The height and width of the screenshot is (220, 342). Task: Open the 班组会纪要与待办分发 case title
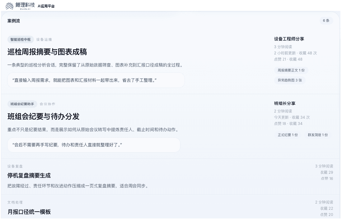coord(43,116)
